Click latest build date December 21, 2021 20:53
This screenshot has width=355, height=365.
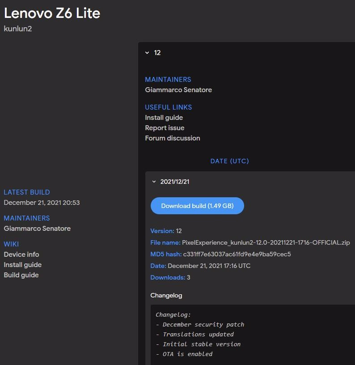click(x=42, y=203)
